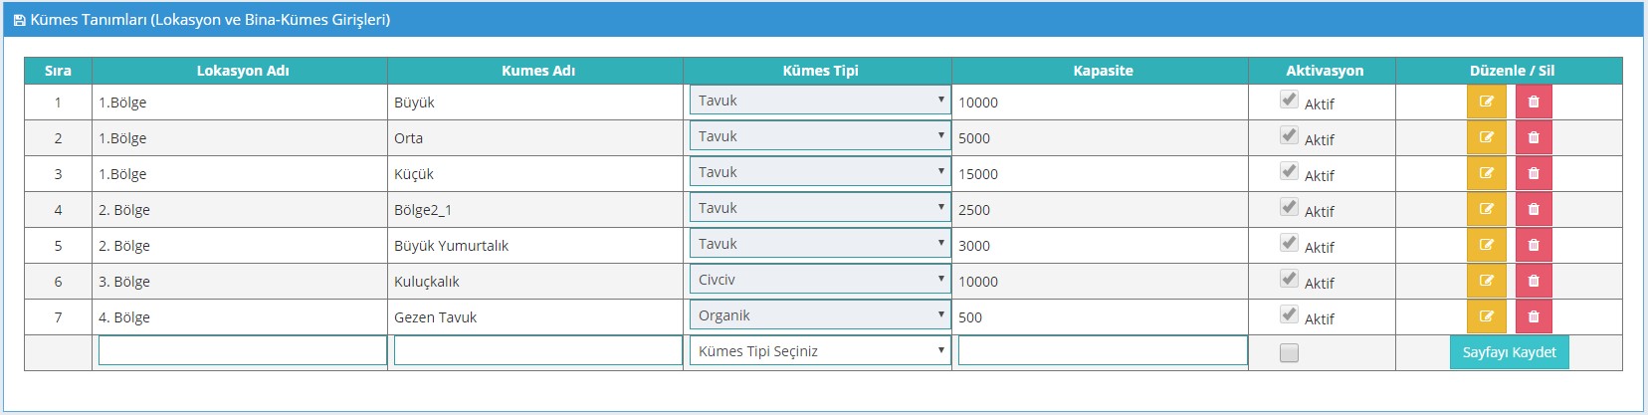Image resolution: width=1648 pixels, height=415 pixels.
Task: Click the Kümes Tanımları panel title
Action: (201, 20)
